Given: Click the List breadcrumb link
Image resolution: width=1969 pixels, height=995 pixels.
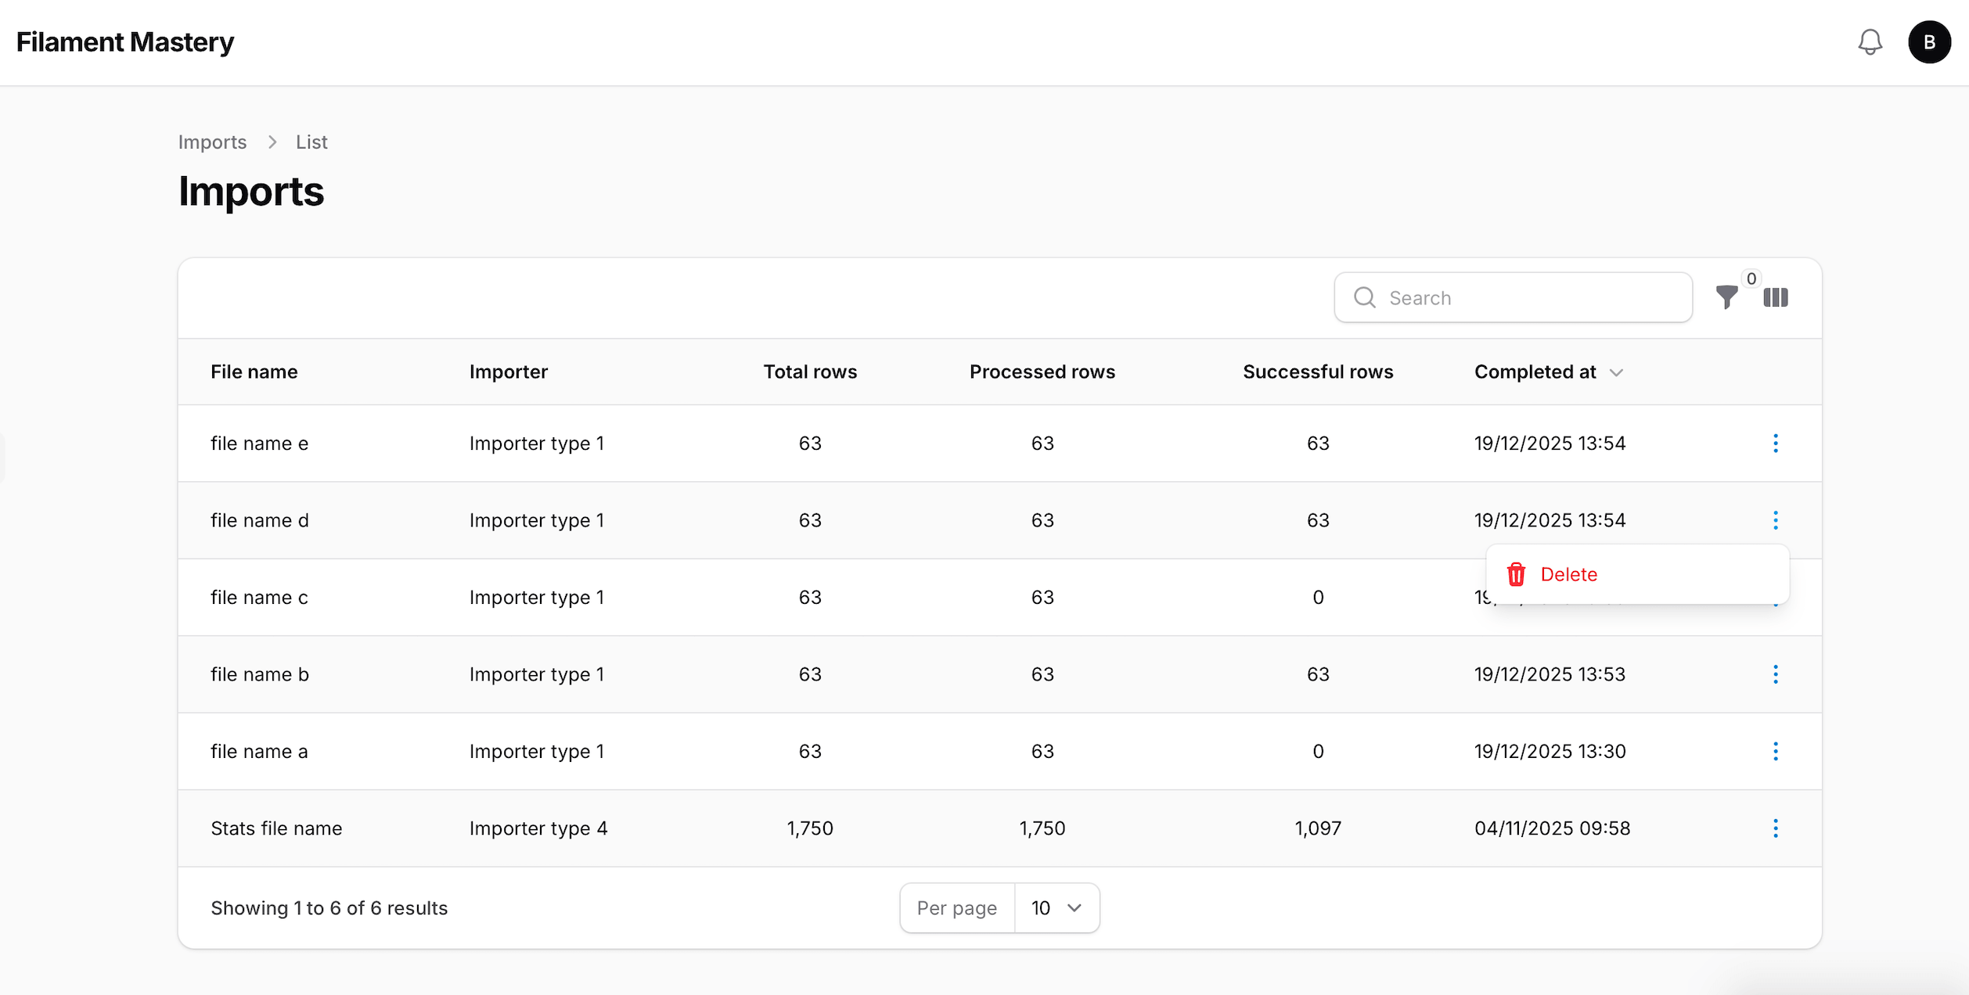Looking at the screenshot, I should [x=311, y=142].
